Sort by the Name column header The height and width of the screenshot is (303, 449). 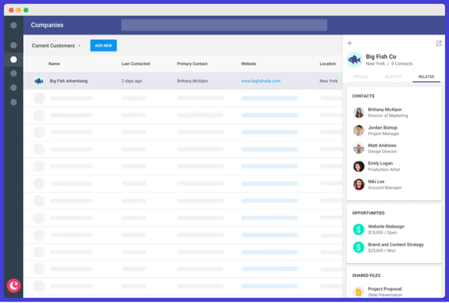54,64
